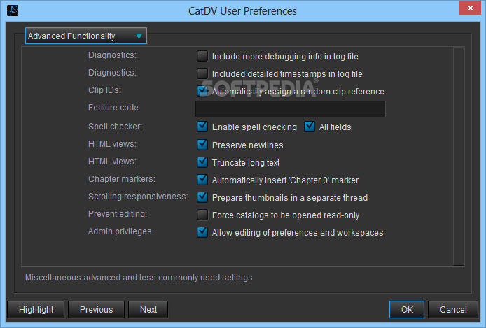Click the 'Prevent editing:' label

pos(118,214)
